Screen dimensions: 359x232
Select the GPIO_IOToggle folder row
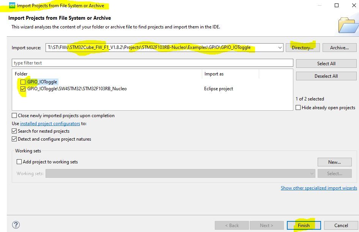click(42, 82)
